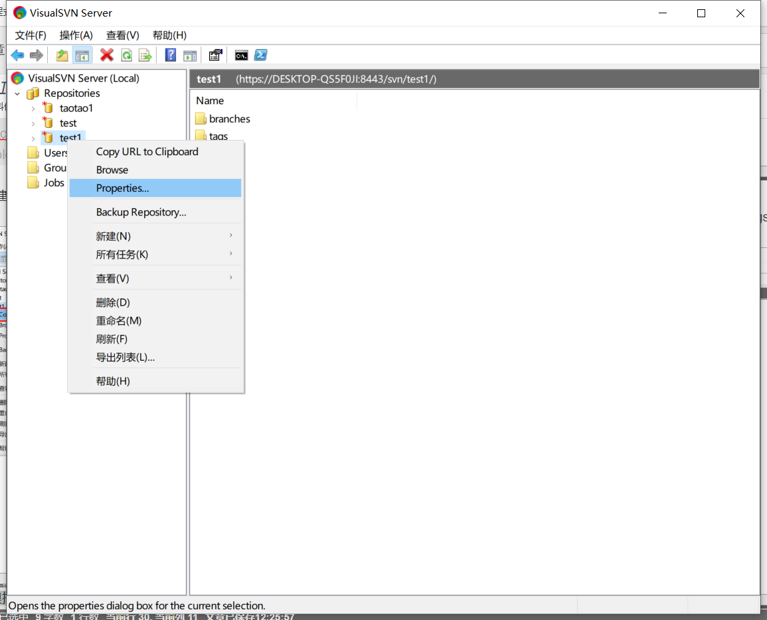This screenshot has height=620, width=767.
Task: Open the 新建(N) submenu
Action: (x=155, y=236)
